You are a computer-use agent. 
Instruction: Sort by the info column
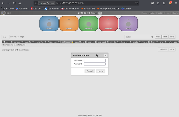pos(162,42)
